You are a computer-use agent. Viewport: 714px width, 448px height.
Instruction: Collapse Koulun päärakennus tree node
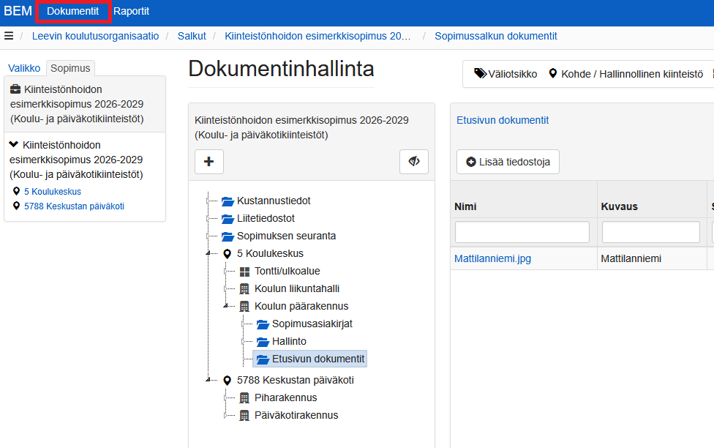coord(225,306)
